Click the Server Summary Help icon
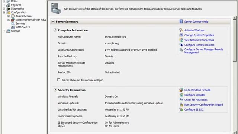The width and height of the screenshot is (238, 134). (x=181, y=22)
